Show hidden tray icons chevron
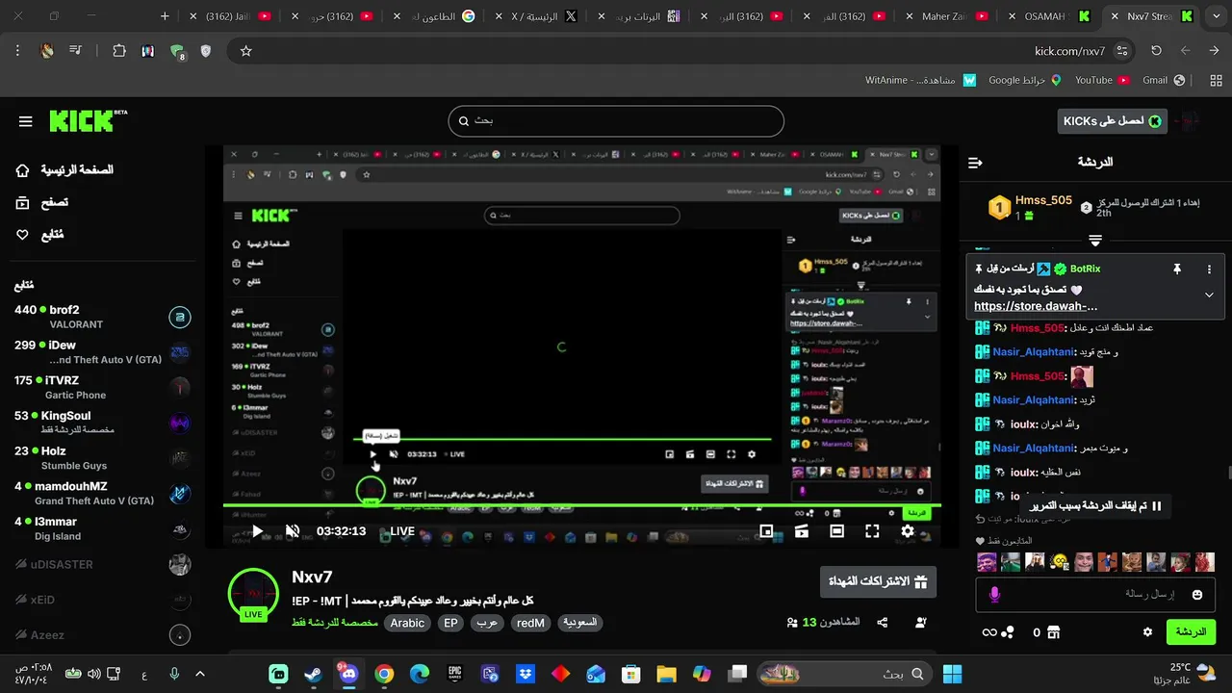 click(x=200, y=674)
